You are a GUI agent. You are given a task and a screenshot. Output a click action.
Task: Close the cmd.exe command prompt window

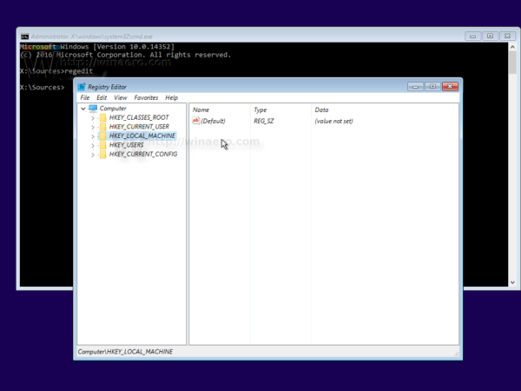click(507, 36)
